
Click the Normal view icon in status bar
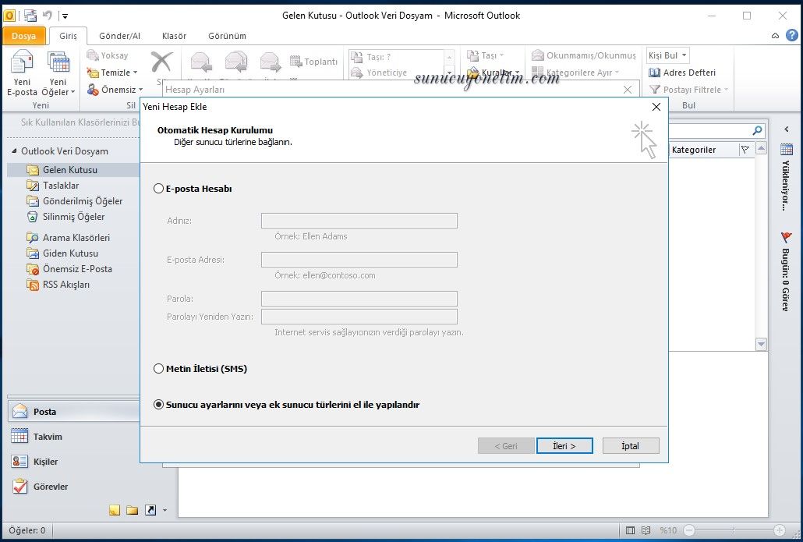click(631, 530)
